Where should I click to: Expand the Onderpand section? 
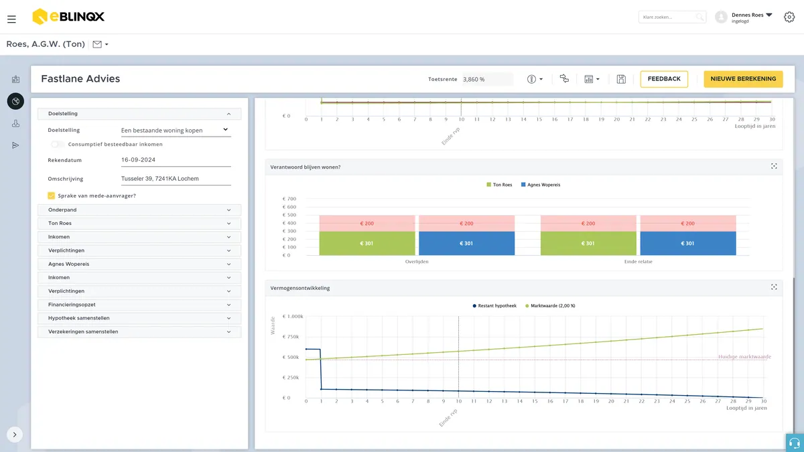point(139,210)
